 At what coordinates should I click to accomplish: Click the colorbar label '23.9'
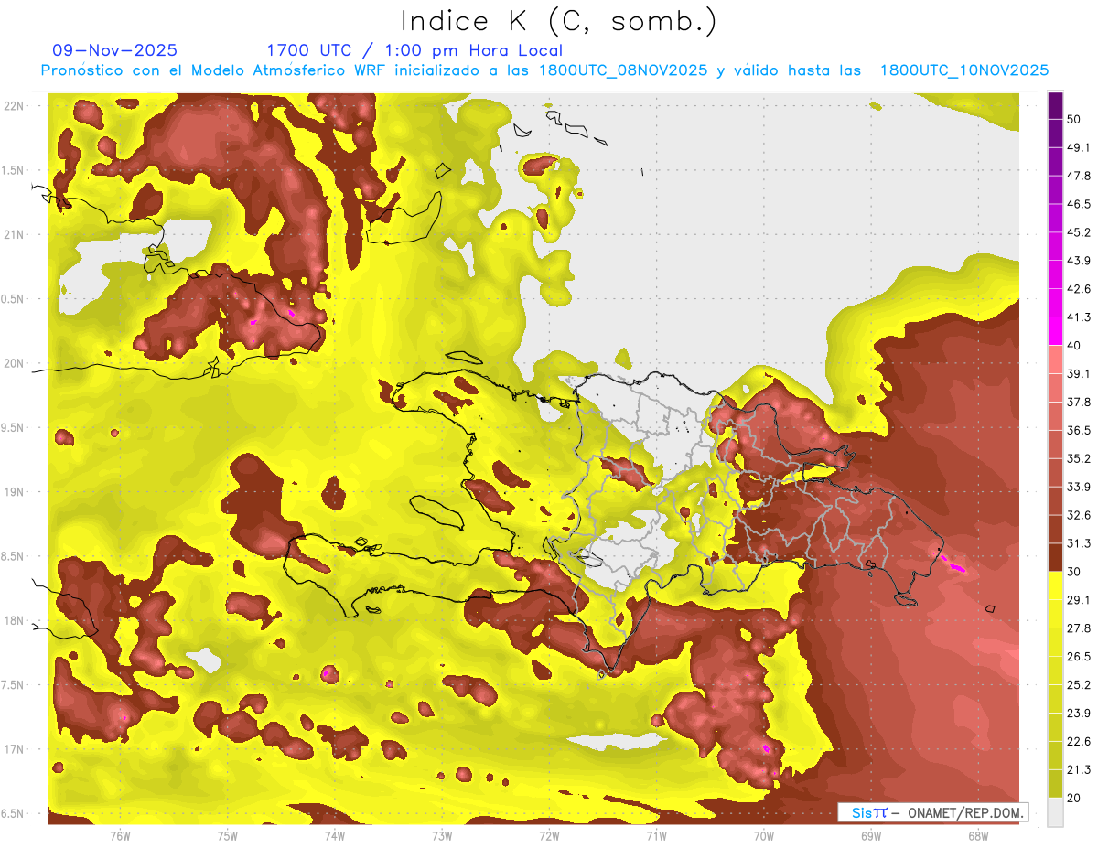(1079, 714)
